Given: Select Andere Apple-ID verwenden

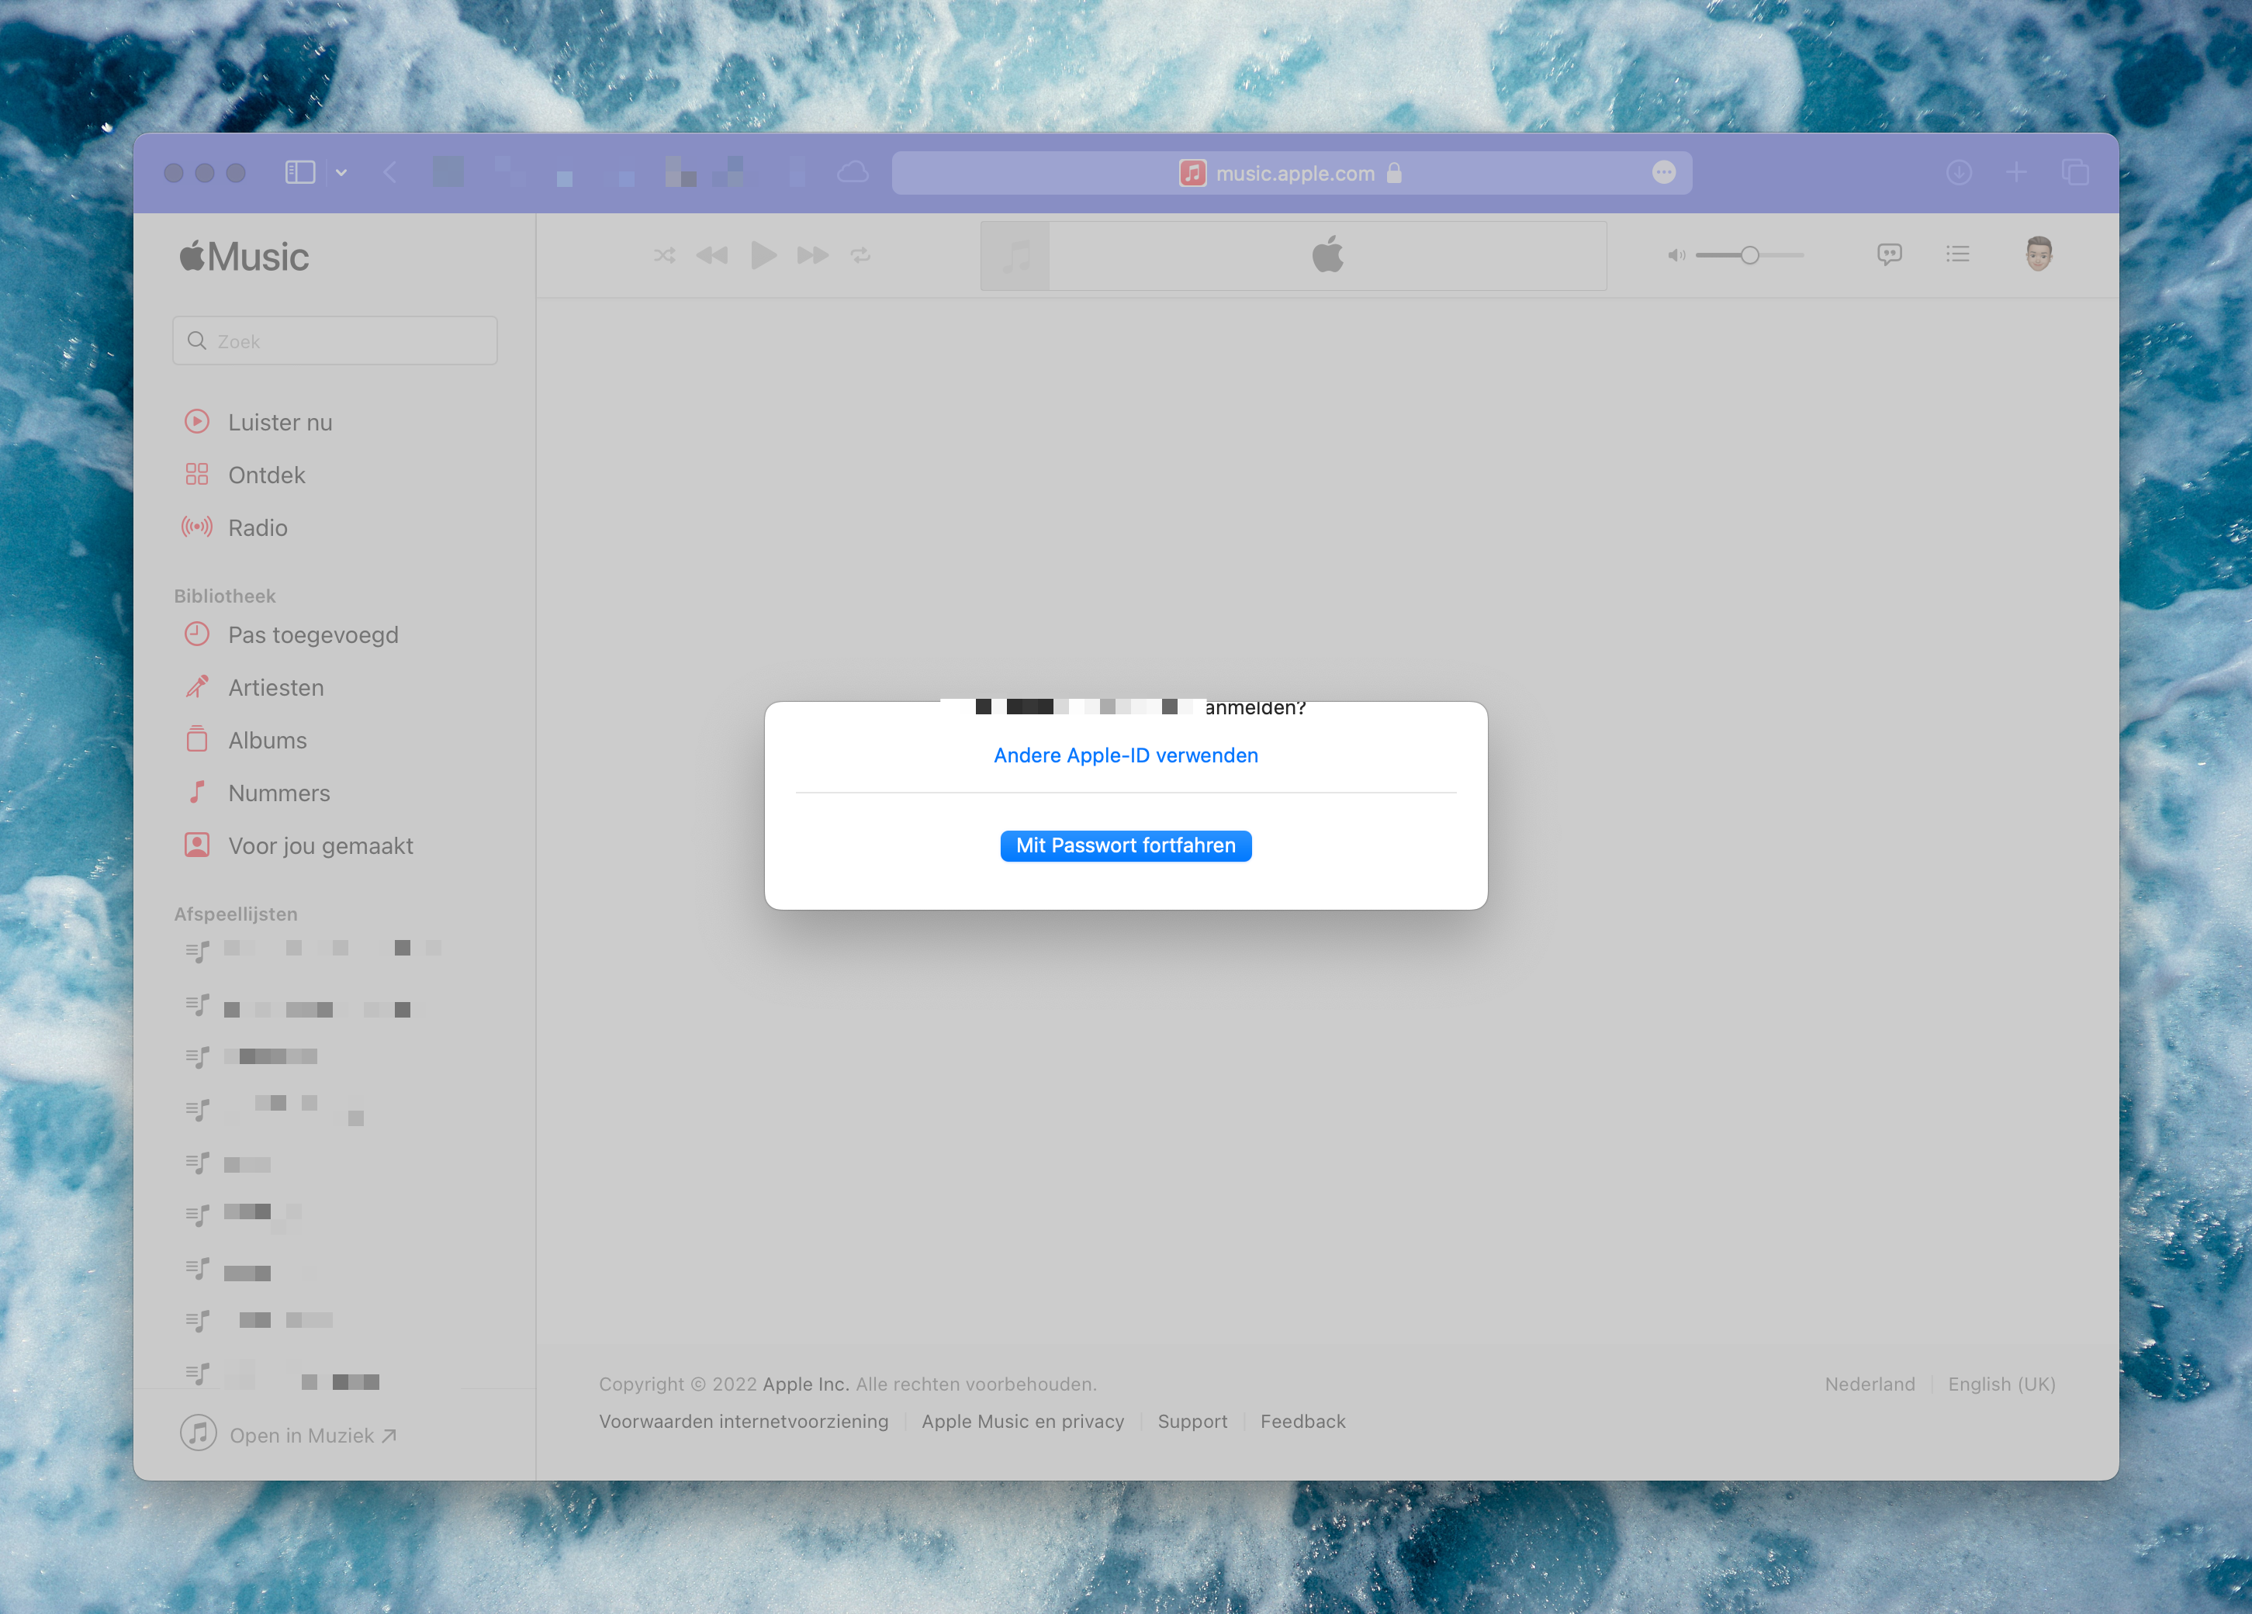Looking at the screenshot, I should (x=1125, y=755).
